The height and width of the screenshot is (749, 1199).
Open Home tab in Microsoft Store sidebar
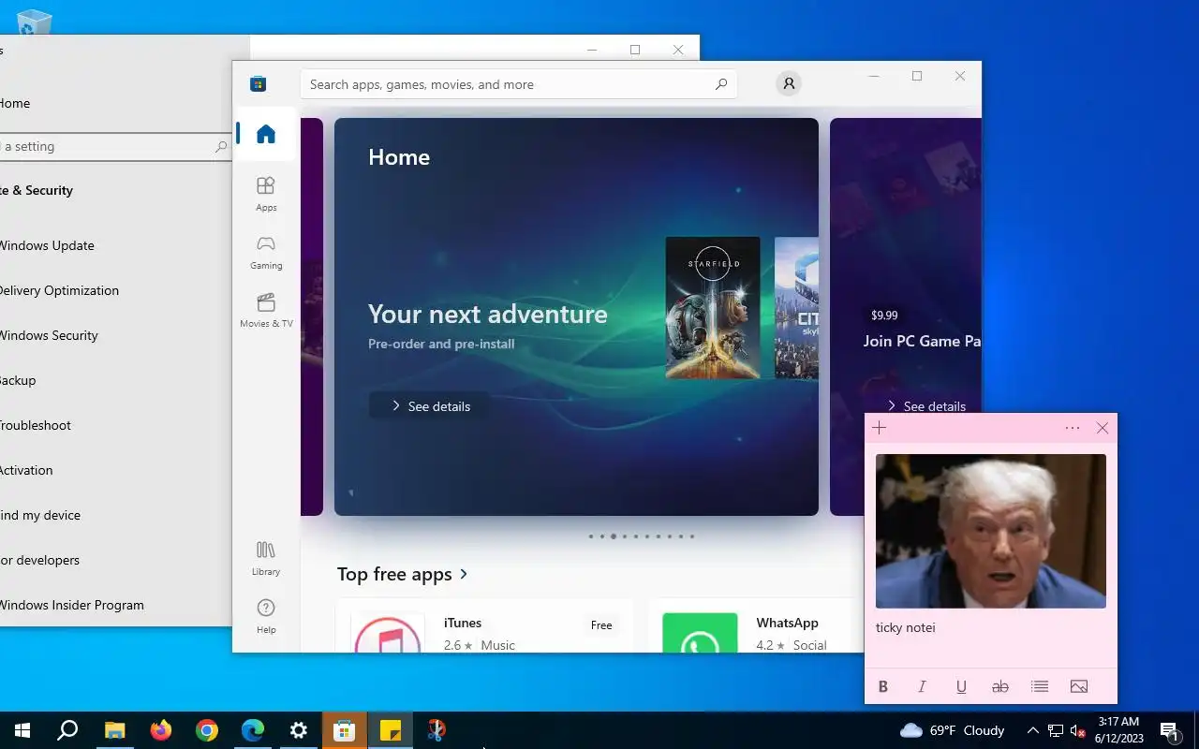[266, 134]
